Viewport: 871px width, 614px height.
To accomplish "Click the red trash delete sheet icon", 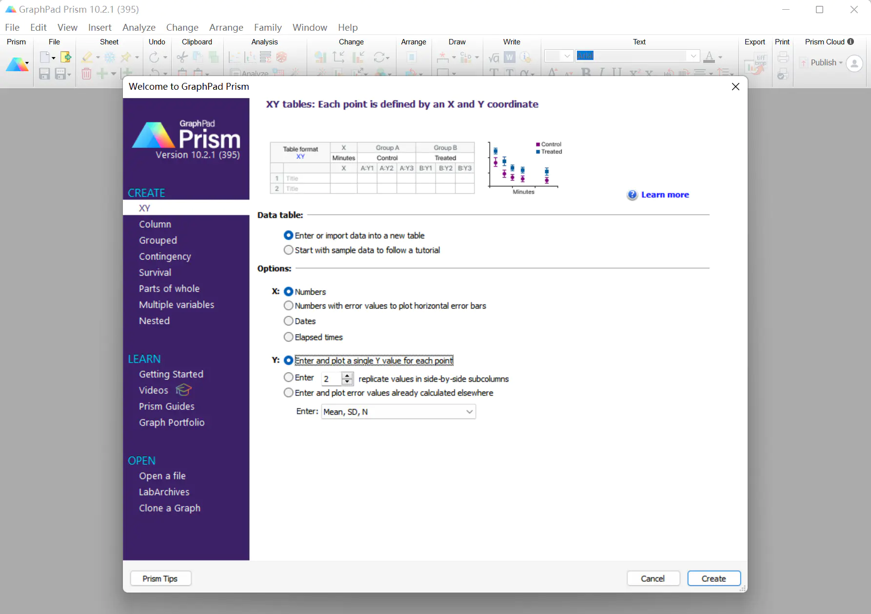I will click(86, 74).
